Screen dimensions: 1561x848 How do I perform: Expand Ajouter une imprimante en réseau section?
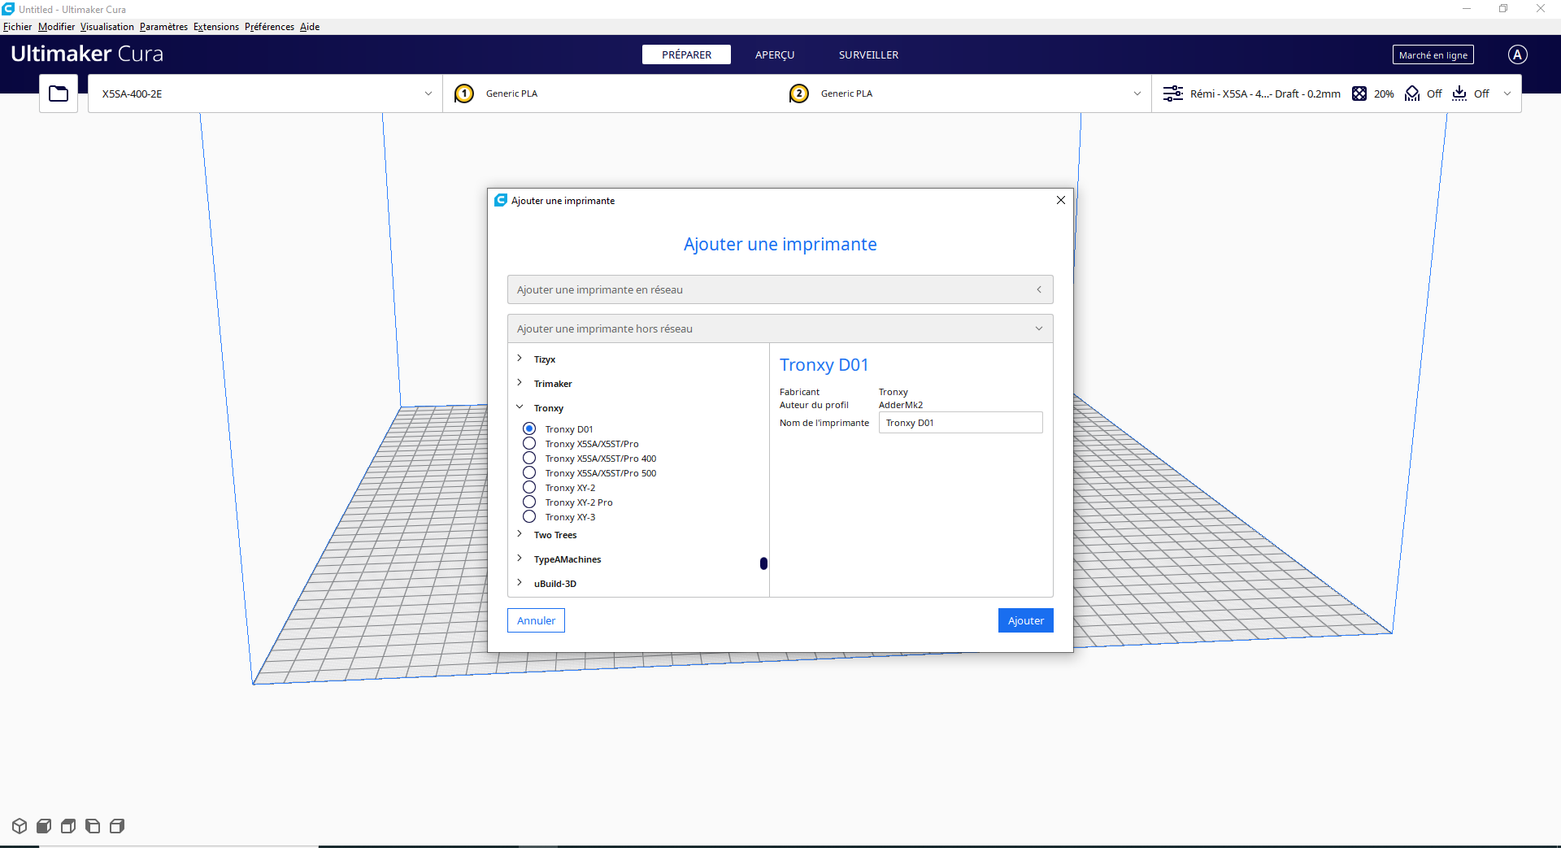pyautogui.click(x=780, y=289)
